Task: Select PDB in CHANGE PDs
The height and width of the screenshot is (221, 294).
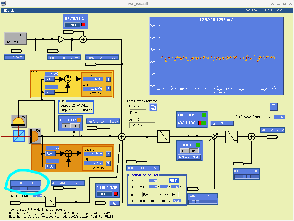Action: (x=66, y=126)
